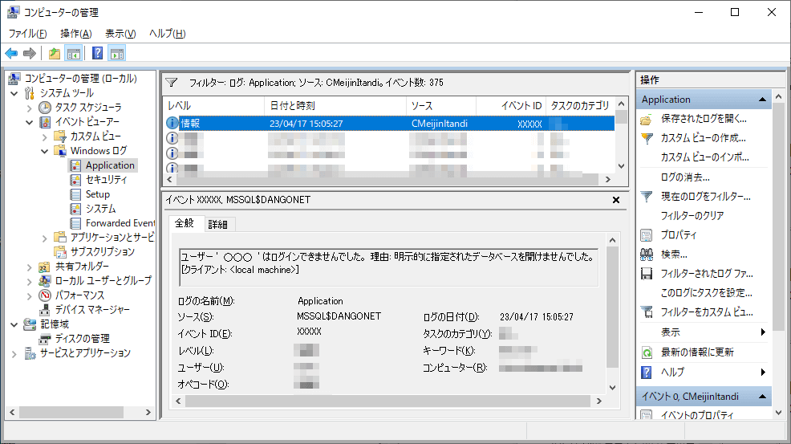Open the デバイス マネージャー tree node
This screenshot has height=444, width=791.
[93, 309]
